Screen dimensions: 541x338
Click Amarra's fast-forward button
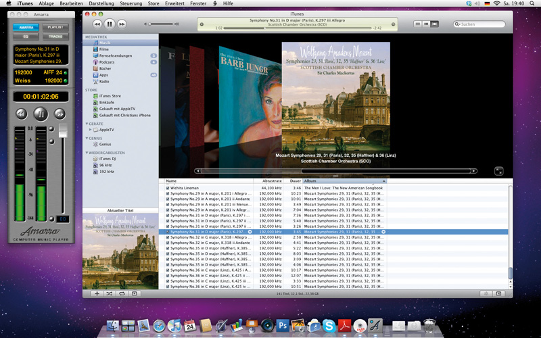pos(60,114)
